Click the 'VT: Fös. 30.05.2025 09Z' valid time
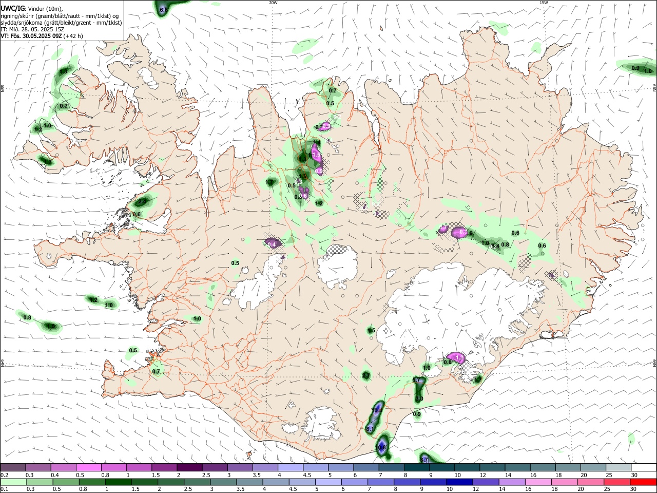 [31, 36]
